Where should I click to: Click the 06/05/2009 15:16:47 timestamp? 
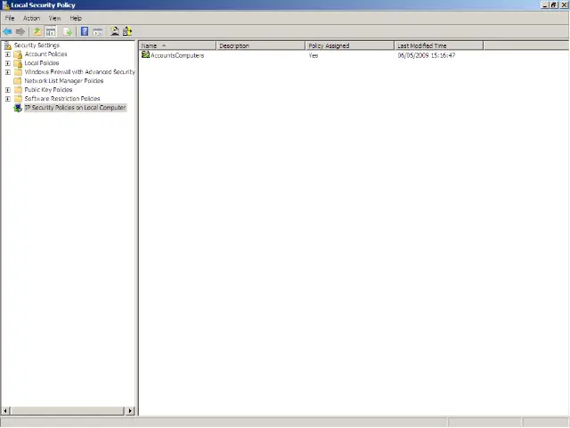[427, 55]
